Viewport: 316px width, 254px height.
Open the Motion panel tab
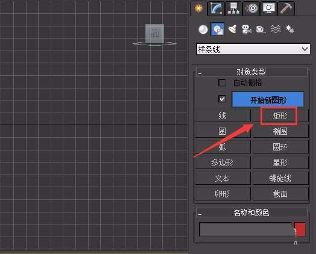(251, 8)
